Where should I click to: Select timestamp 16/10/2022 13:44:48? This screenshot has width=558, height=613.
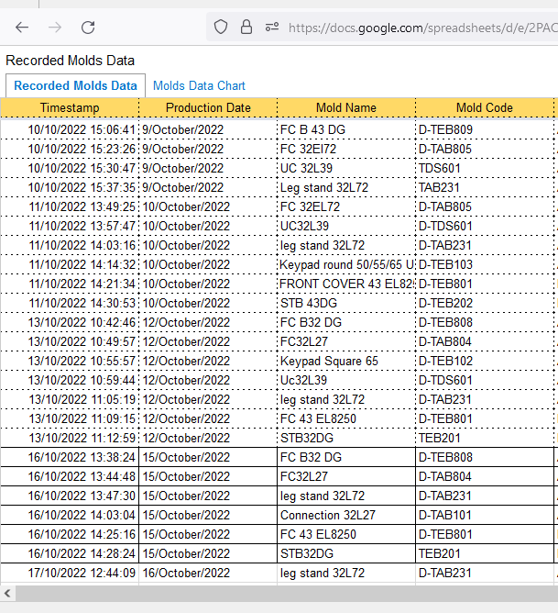70,476
